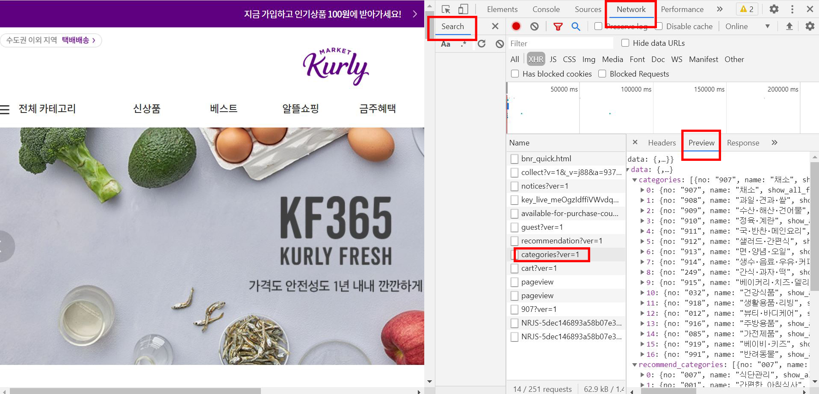Collapse the categories array node
The width and height of the screenshot is (819, 394).
tap(635, 180)
